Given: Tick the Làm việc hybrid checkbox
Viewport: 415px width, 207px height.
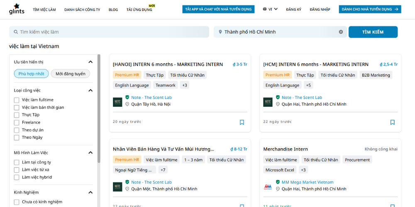Looking at the screenshot, I should 17,178.
